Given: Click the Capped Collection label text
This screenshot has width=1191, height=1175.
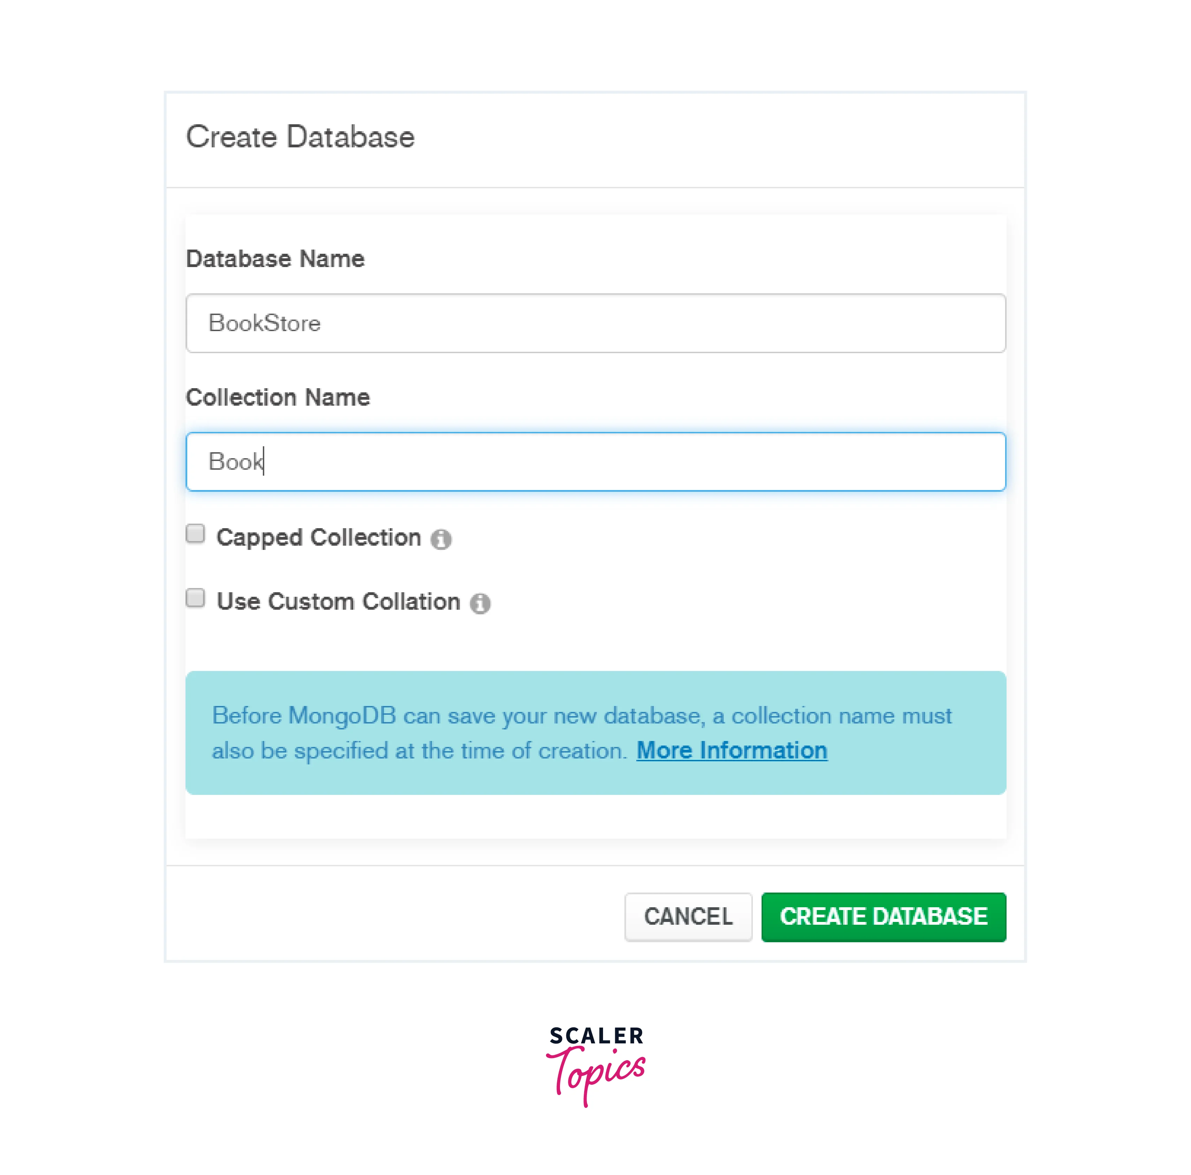Looking at the screenshot, I should pyautogui.click(x=318, y=538).
